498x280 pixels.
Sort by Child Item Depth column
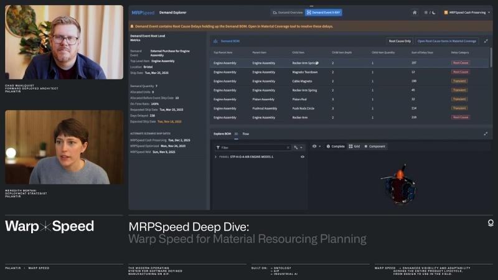342,52
